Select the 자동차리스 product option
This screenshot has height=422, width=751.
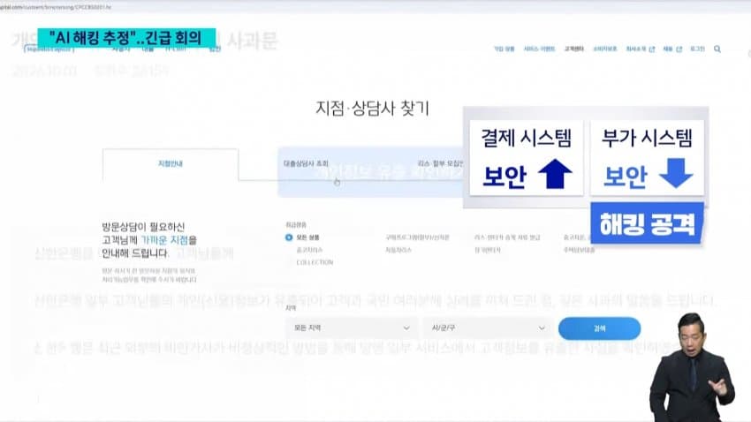(x=398, y=250)
